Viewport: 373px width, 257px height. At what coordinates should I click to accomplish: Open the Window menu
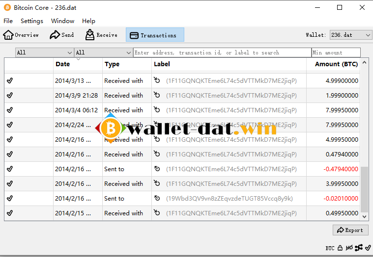62,21
